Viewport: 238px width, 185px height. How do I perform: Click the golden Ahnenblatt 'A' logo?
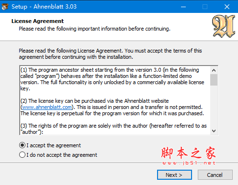pos(224,26)
